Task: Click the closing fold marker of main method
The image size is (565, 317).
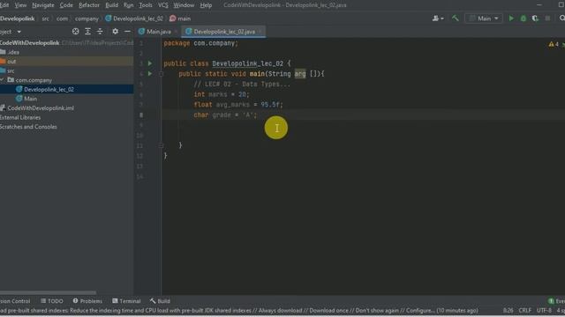Action: 161,145
